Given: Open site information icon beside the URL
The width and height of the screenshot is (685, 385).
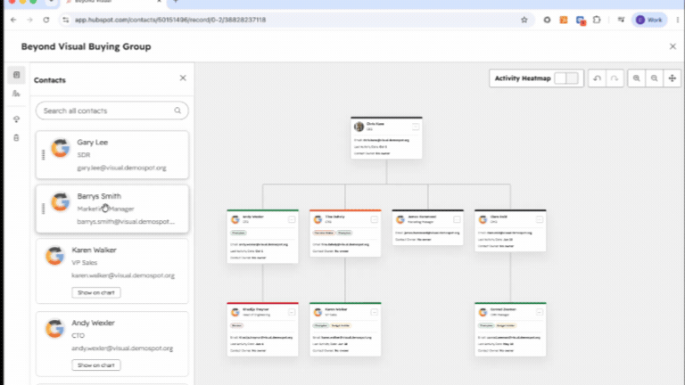Looking at the screenshot, I should pyautogui.click(x=65, y=20).
